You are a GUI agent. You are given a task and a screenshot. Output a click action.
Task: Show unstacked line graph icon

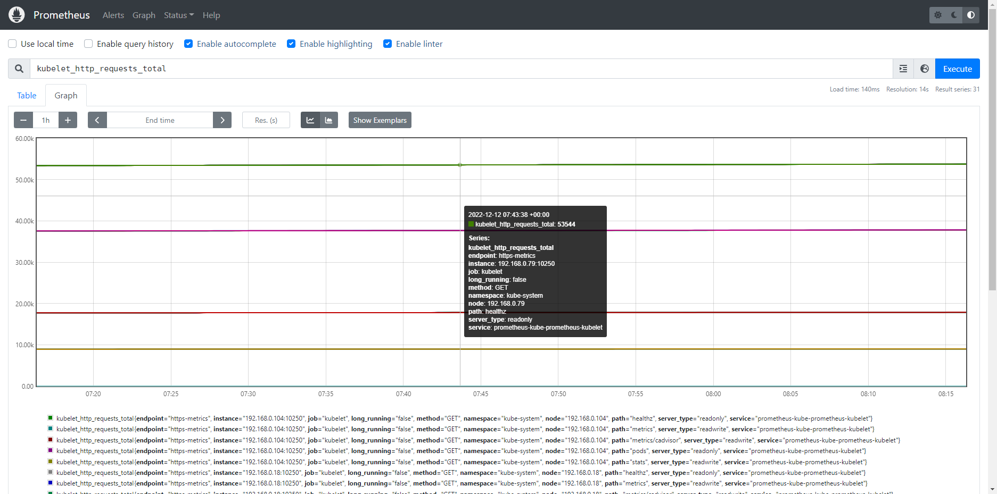click(310, 120)
